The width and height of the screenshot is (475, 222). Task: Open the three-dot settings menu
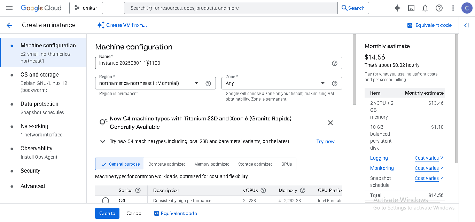click(x=453, y=8)
